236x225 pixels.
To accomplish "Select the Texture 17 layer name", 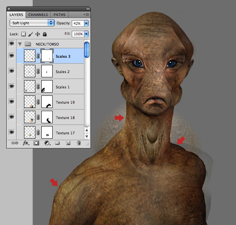I will pos(65,133).
